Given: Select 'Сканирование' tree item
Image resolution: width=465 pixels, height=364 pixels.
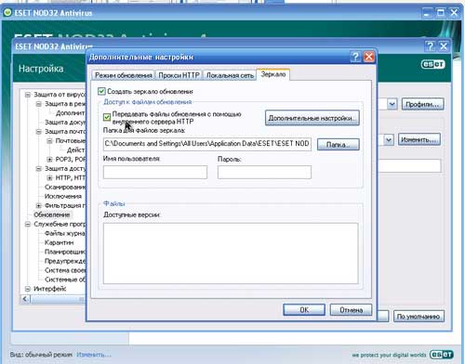Looking at the screenshot, I should (x=65, y=187).
